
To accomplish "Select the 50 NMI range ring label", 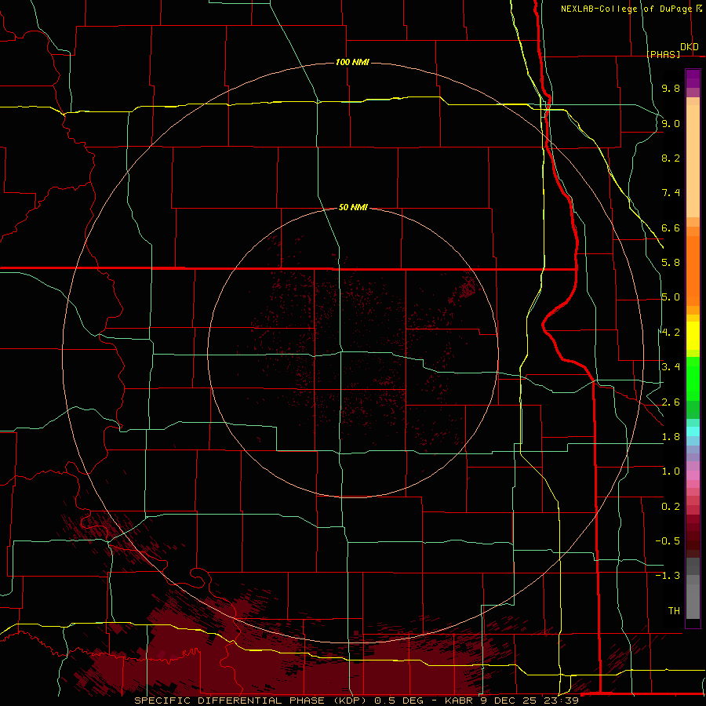I will 354,207.
